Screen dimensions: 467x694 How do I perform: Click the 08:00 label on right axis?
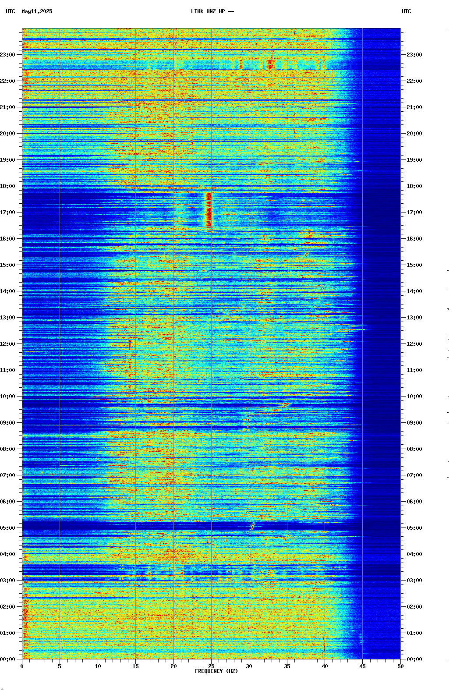click(414, 449)
